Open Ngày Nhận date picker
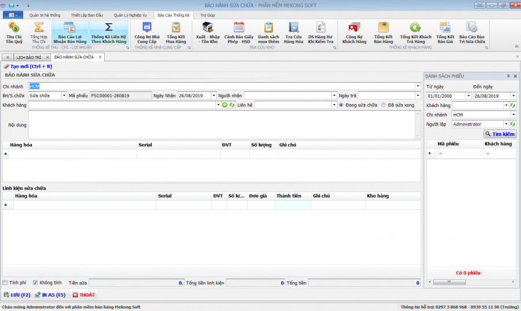This screenshot has width=521, height=311. [214, 95]
